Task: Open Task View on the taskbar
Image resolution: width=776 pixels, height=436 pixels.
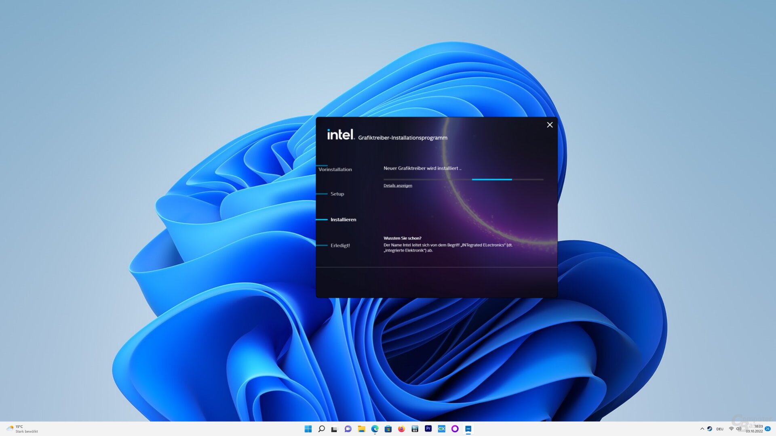Action: click(334, 429)
